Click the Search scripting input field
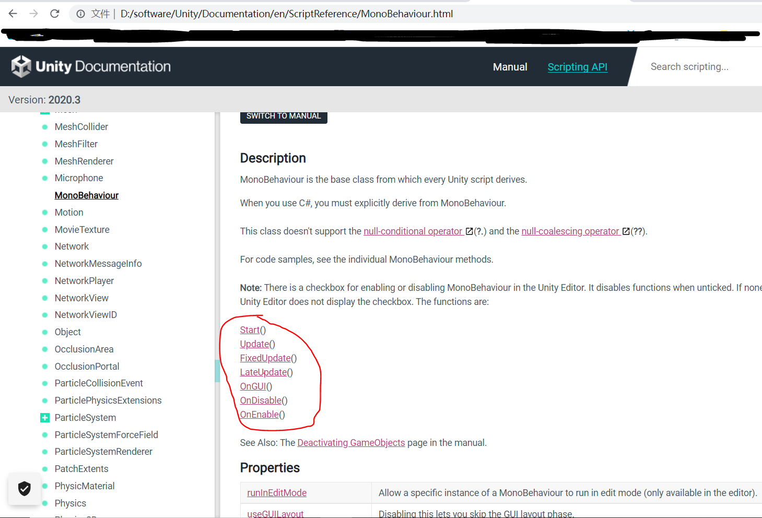The height and width of the screenshot is (518, 762). click(695, 67)
